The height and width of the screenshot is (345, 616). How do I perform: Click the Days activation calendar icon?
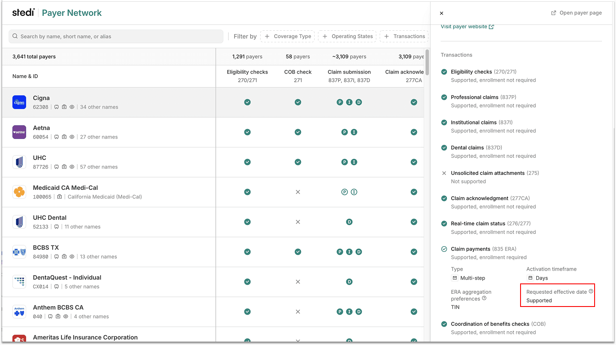(530, 278)
